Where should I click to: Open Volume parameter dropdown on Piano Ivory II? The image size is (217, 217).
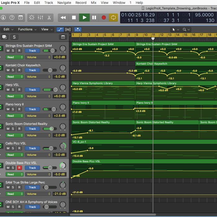tap(38, 116)
